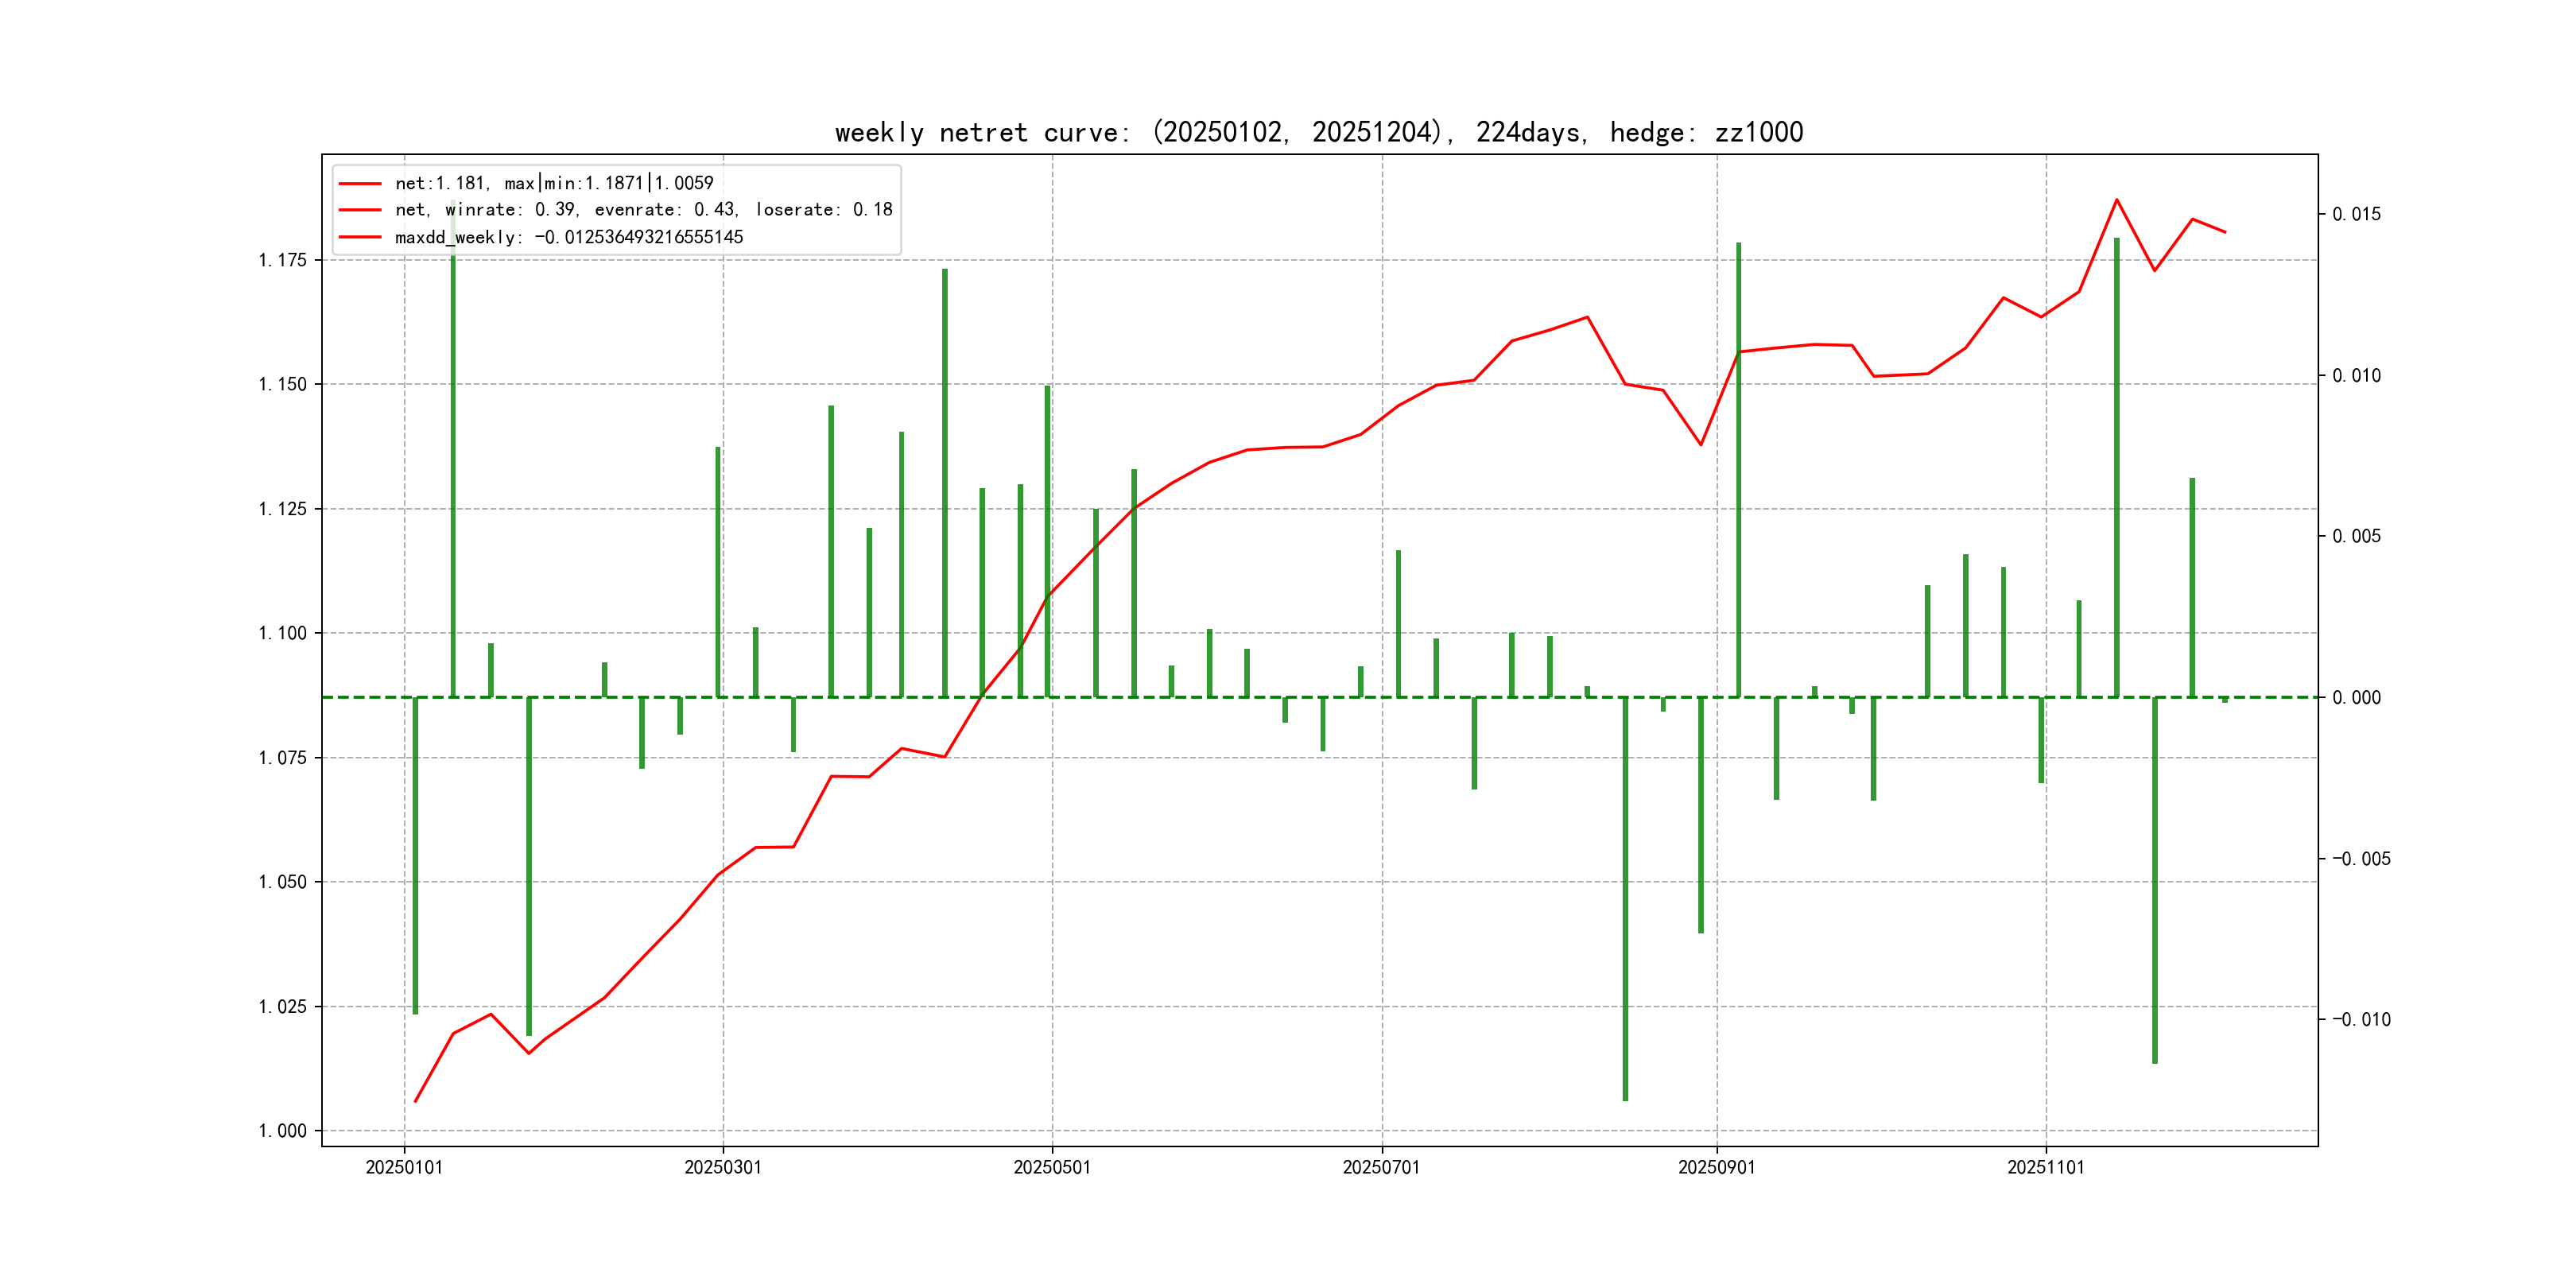Image resolution: width=2576 pixels, height=1288 pixels.
Task: Click the maxdd_weekly legend entry text
Action: 569,237
